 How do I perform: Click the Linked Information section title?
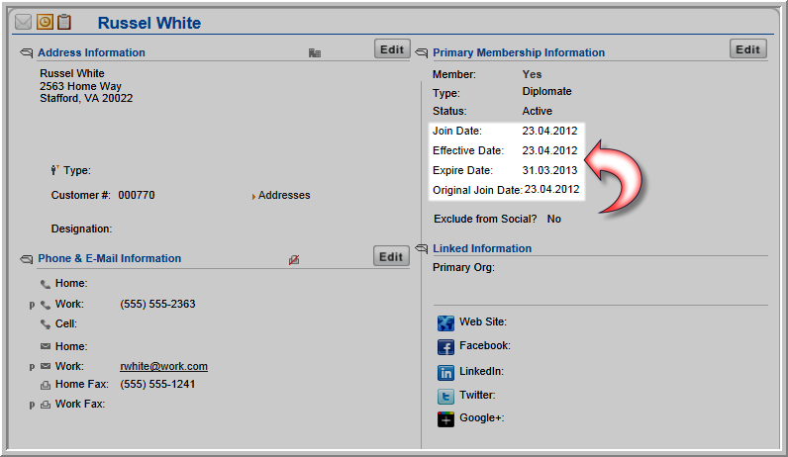tap(482, 248)
